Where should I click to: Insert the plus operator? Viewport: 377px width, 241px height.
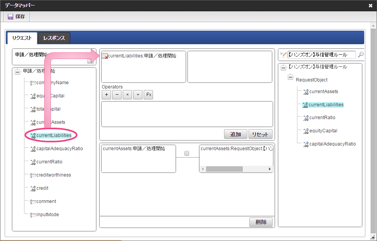point(106,95)
